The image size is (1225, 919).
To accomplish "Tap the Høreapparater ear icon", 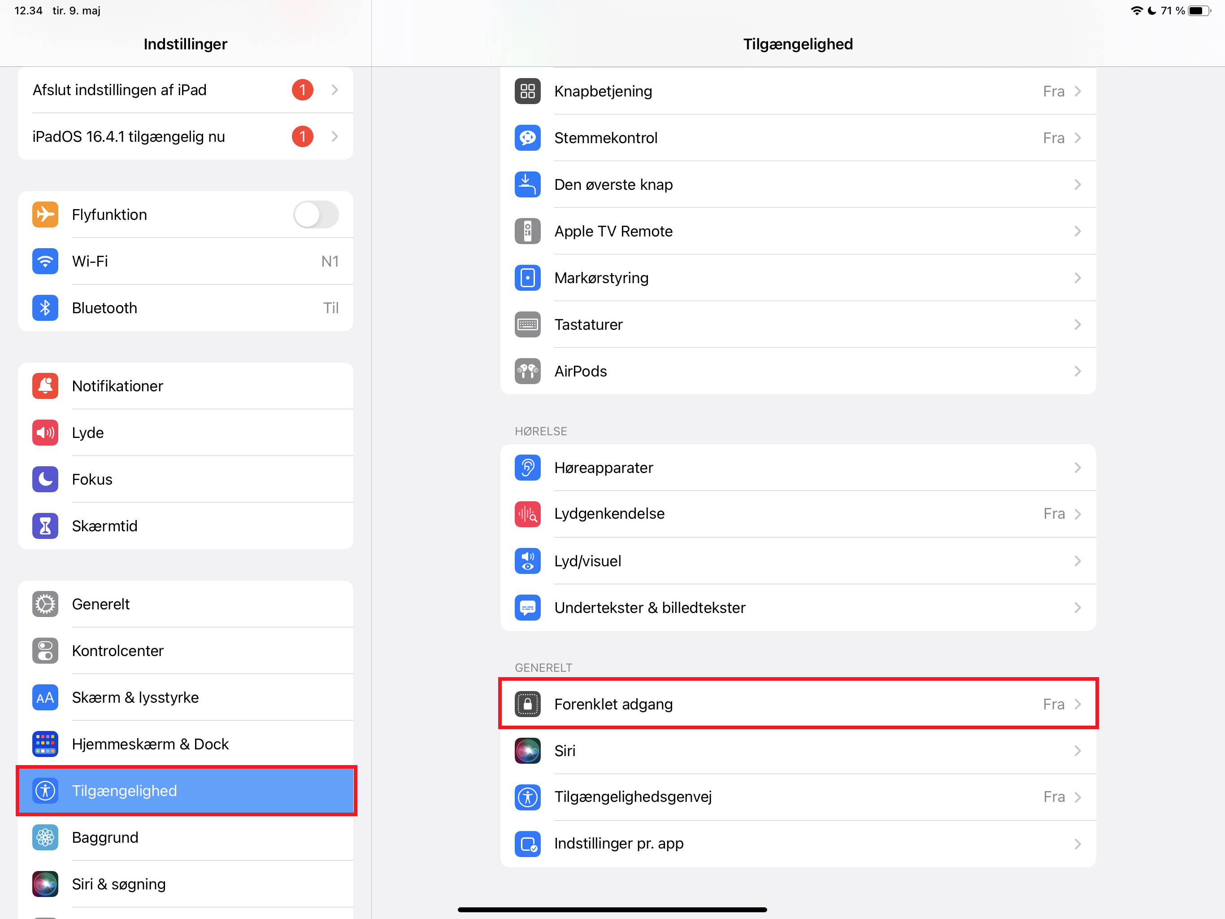I will point(527,467).
